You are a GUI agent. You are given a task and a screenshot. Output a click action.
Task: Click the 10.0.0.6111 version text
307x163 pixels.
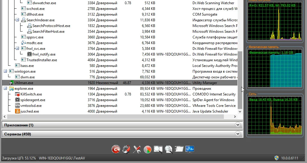point(290,158)
